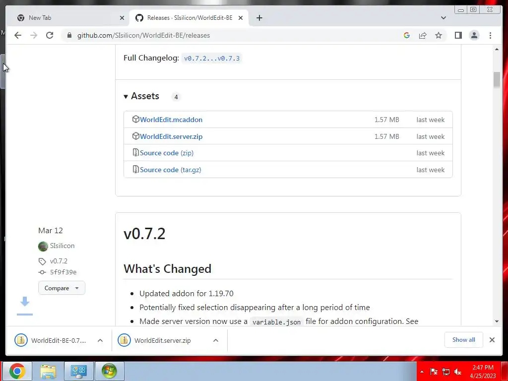Click the tag icon beside v0.7.2
508x381 pixels.
(42, 261)
